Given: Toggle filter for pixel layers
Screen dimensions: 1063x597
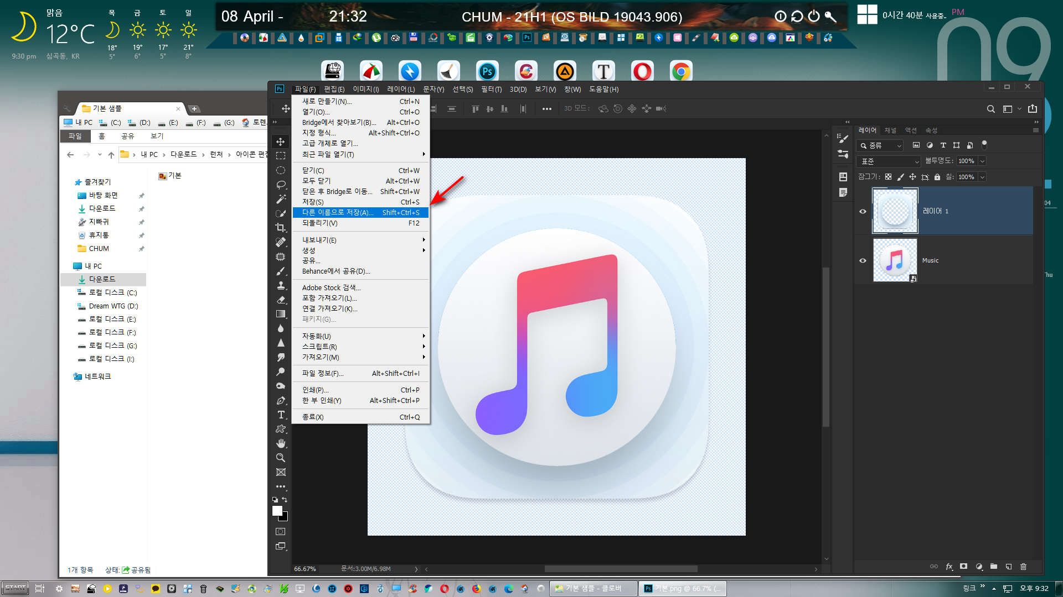Looking at the screenshot, I should point(916,145).
